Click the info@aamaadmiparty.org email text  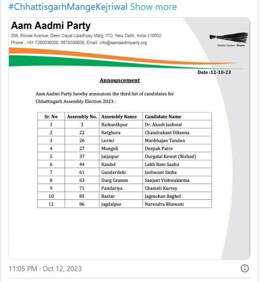pos(123,43)
